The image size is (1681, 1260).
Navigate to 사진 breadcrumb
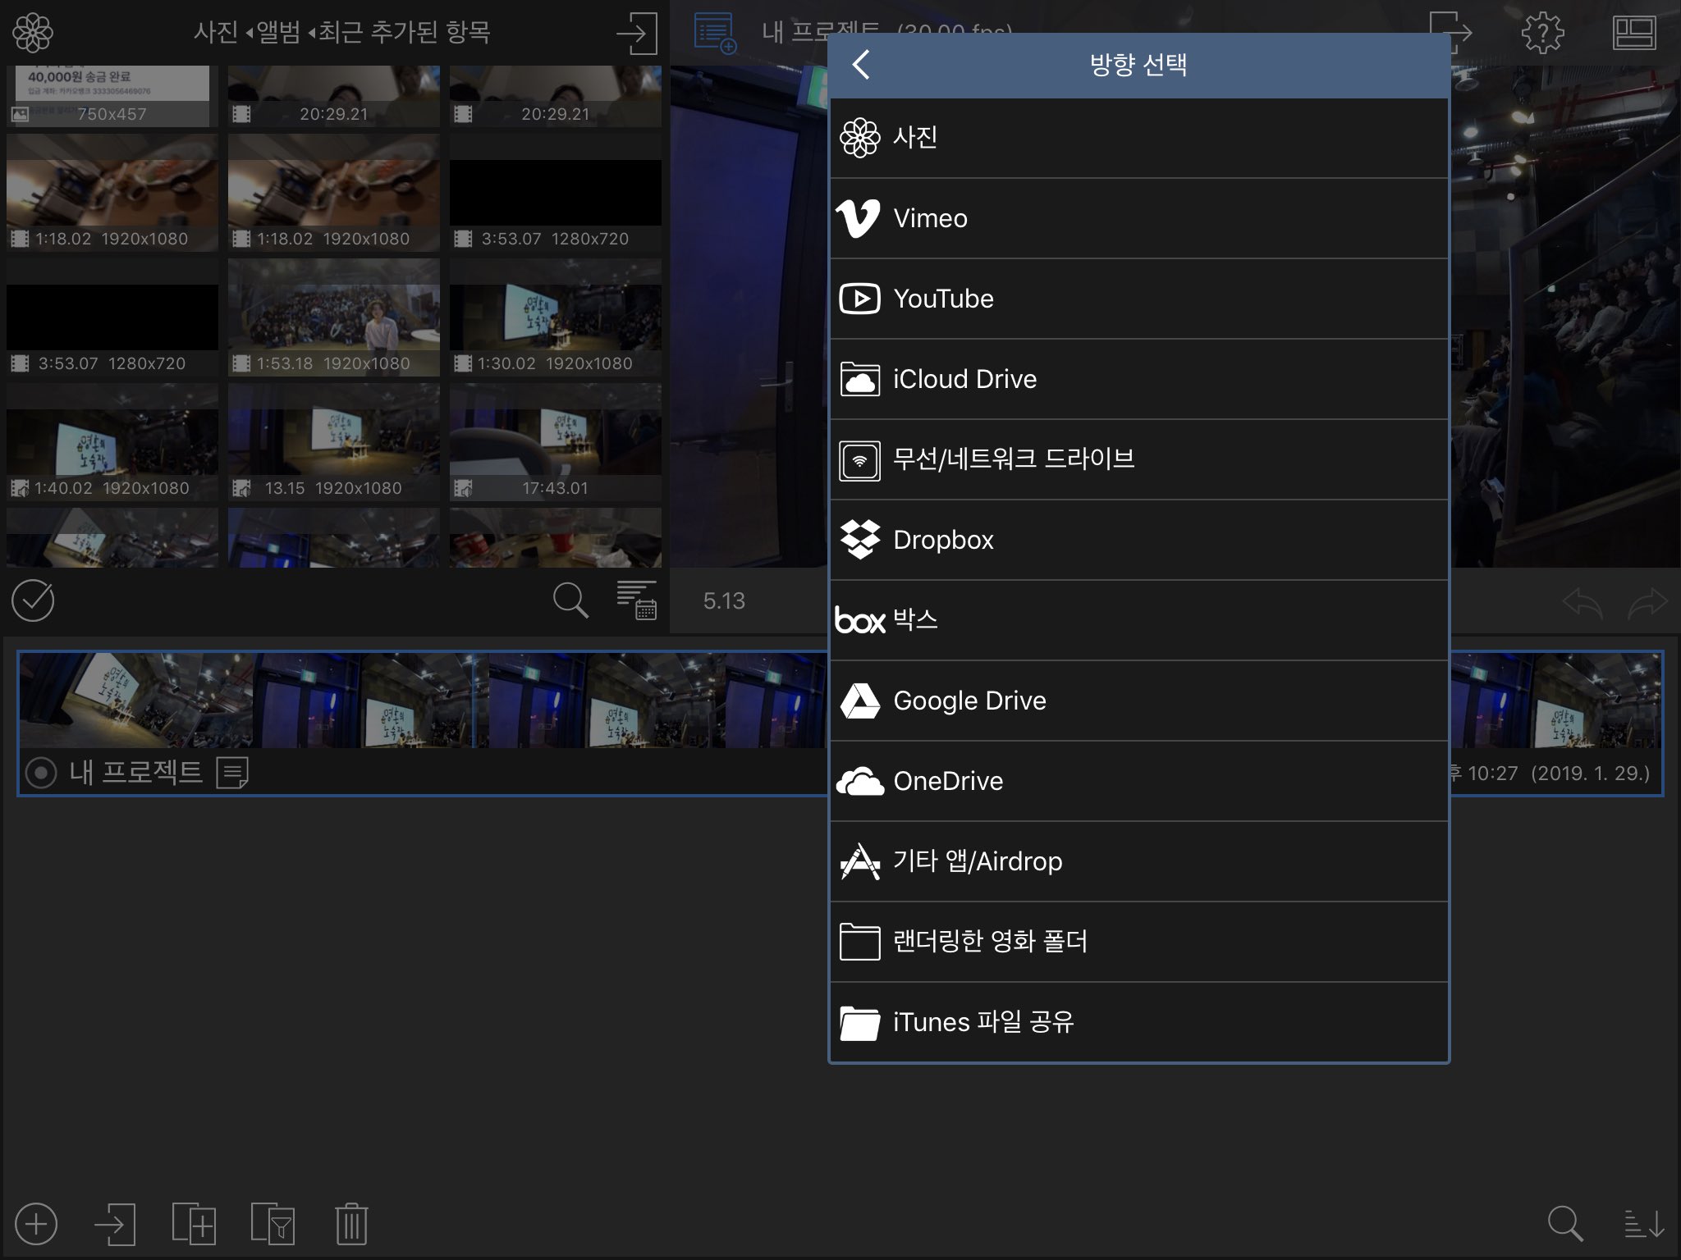point(216,33)
